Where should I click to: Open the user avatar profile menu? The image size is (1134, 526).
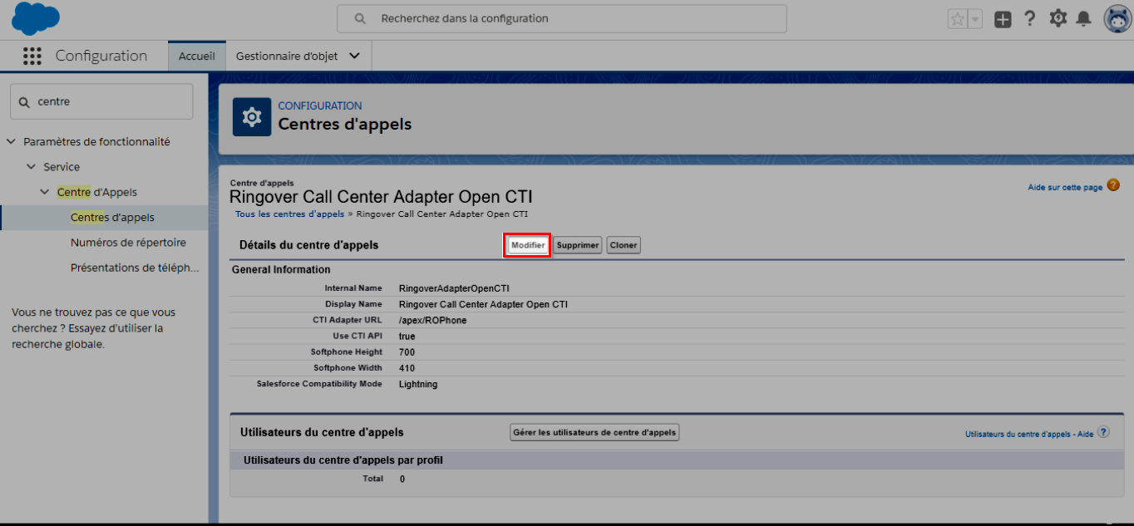(x=1117, y=18)
